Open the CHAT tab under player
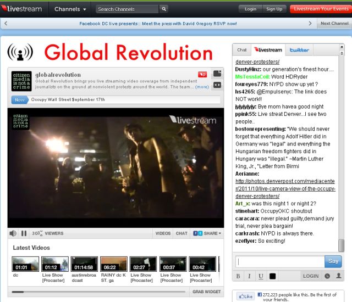The width and height of the screenshot is (352, 302). coord(182,233)
